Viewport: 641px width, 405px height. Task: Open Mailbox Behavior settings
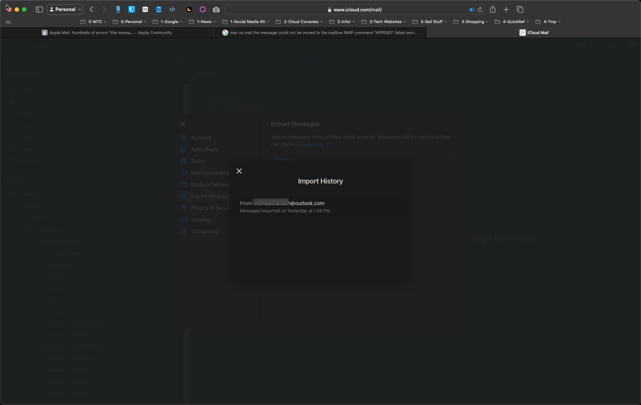pyautogui.click(x=204, y=185)
